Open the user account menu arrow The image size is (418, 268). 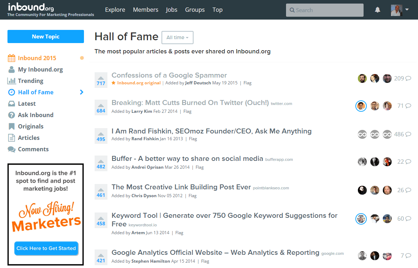pos(407,9)
